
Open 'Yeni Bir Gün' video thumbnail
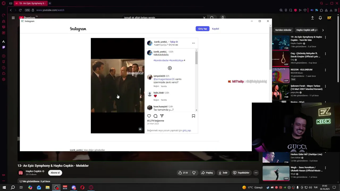click(x=280, y=42)
